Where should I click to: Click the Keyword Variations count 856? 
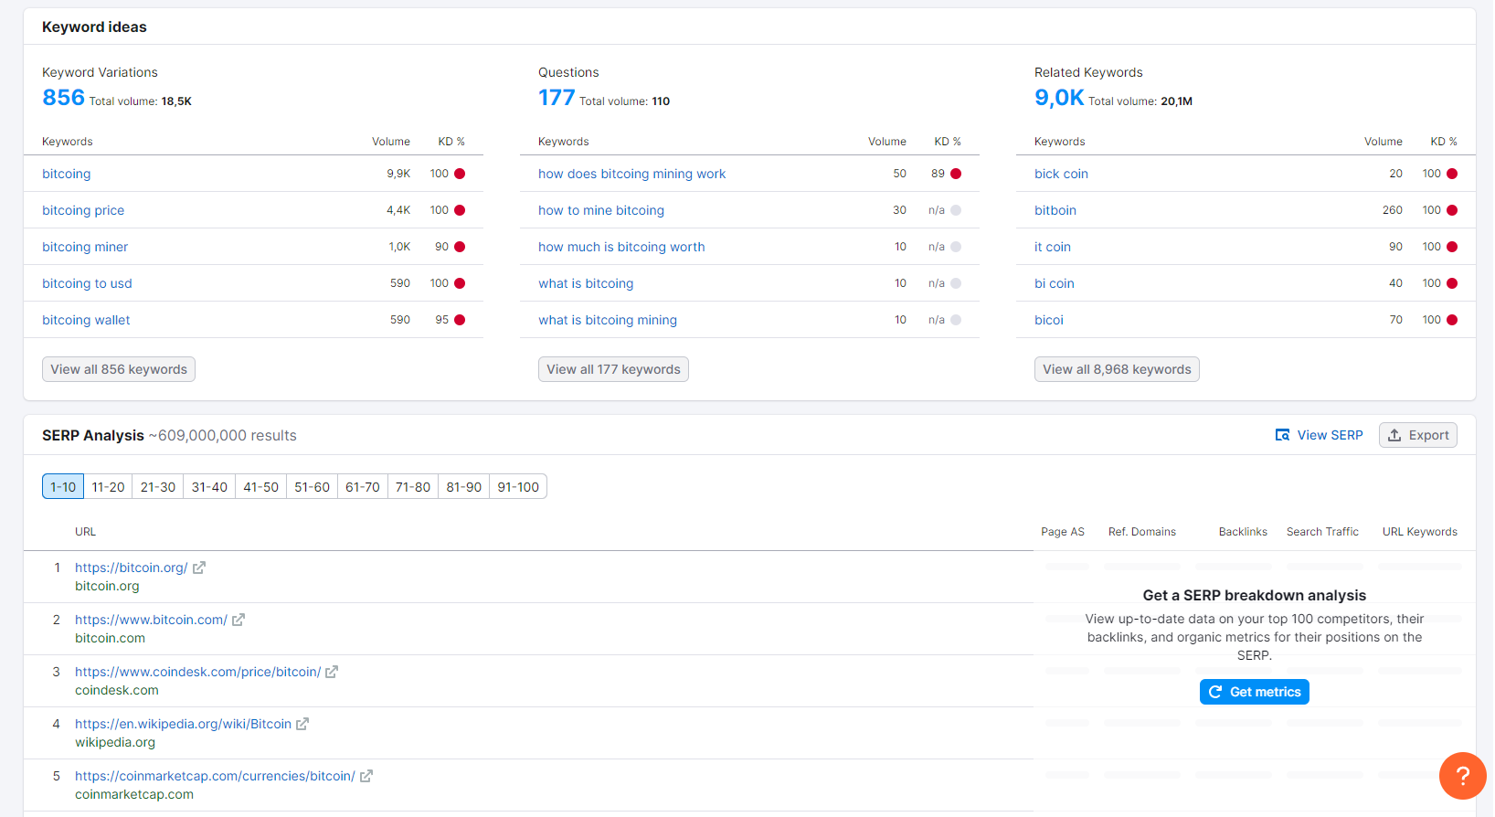point(63,98)
